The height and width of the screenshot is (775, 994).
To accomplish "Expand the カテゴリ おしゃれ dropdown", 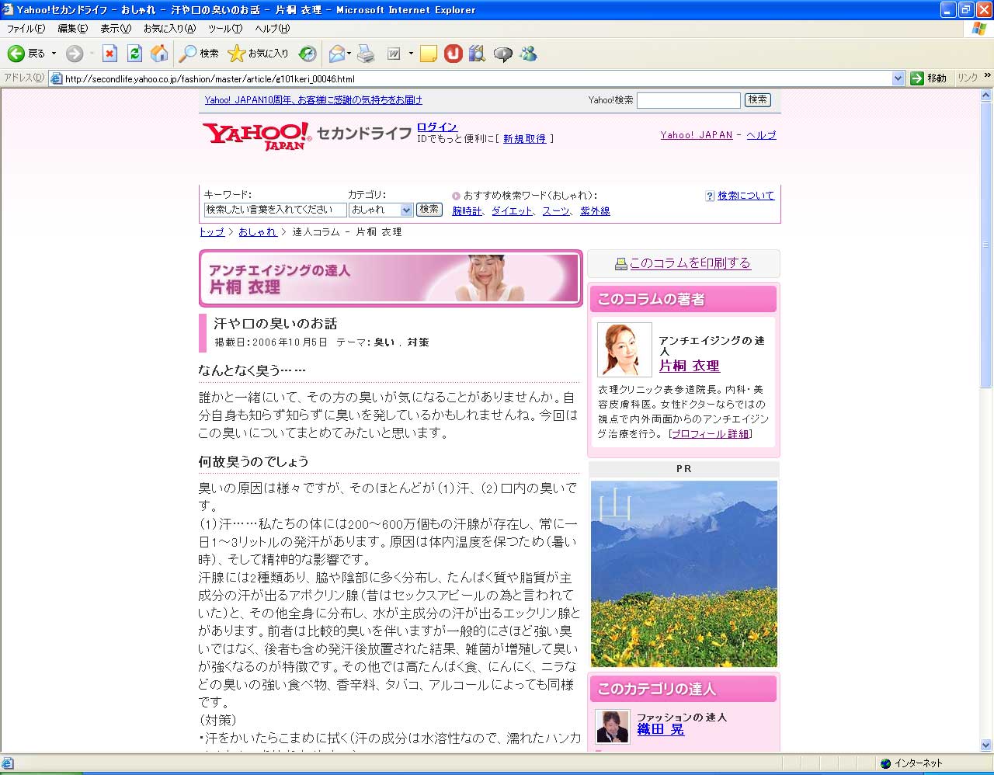I will [x=405, y=210].
